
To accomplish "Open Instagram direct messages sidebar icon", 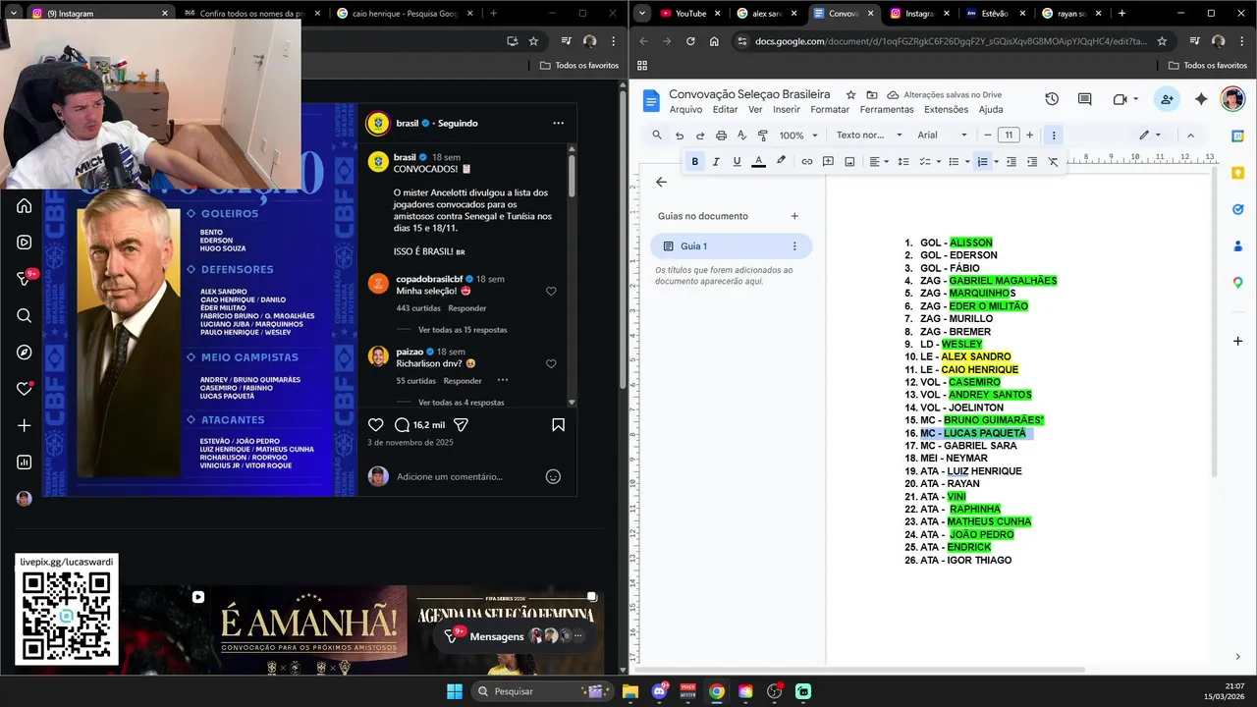I will [25, 279].
